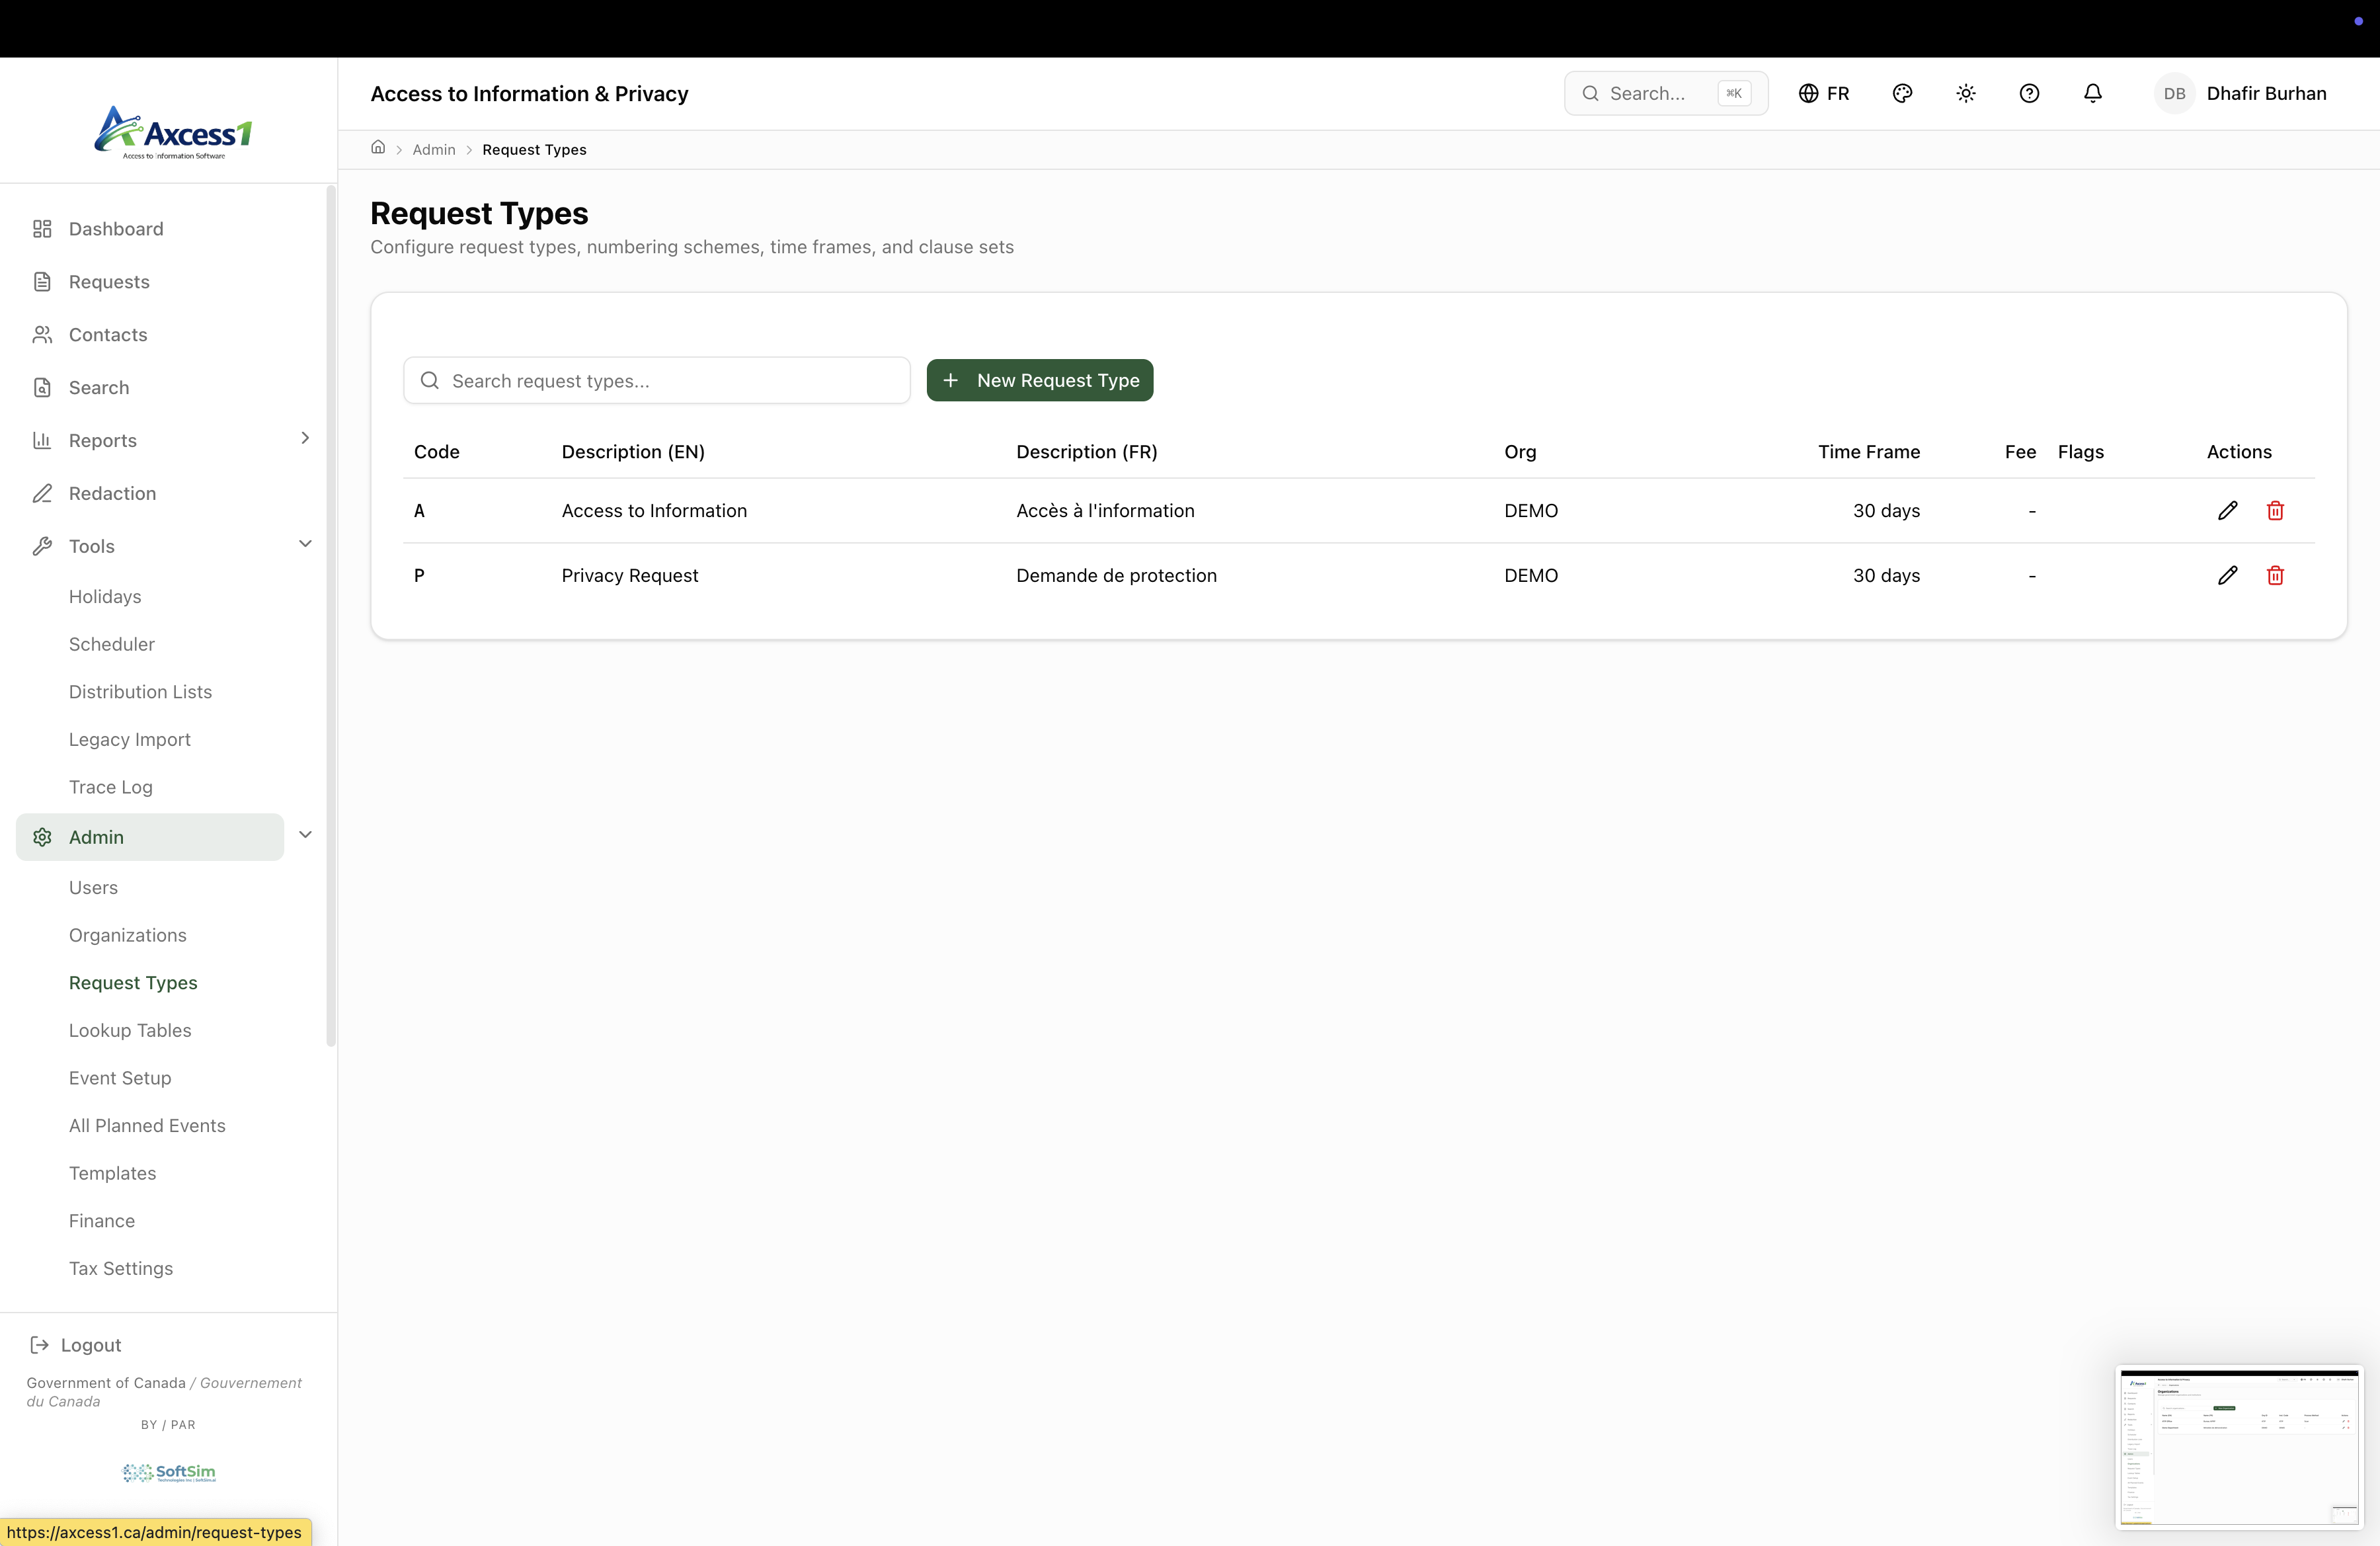Click the New Request Type button
This screenshot has width=2380, height=1546.
tap(1039, 380)
